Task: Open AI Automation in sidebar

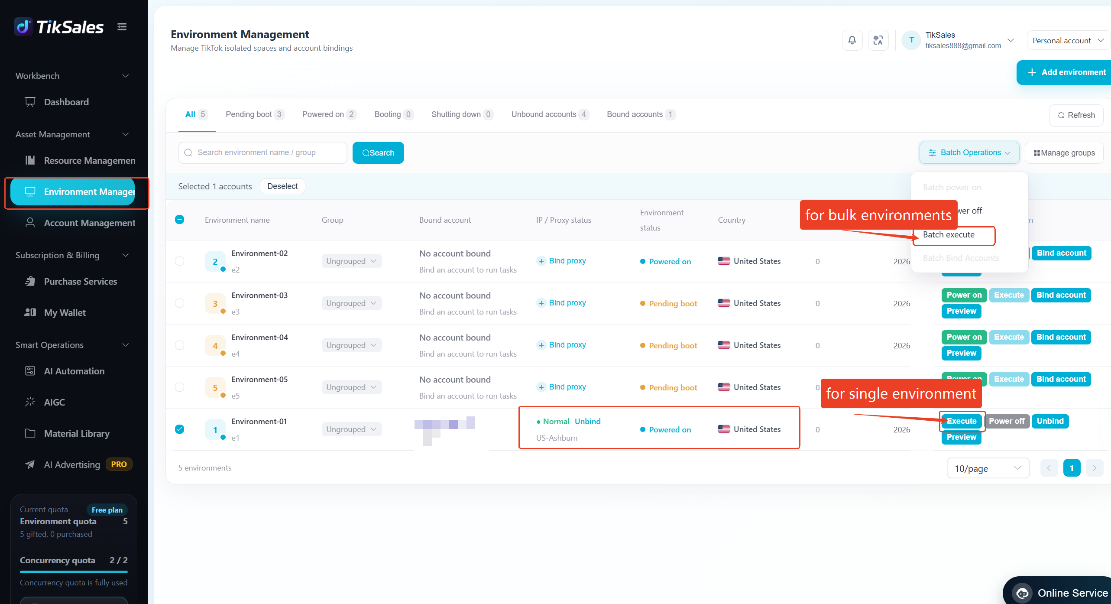Action: (x=74, y=371)
